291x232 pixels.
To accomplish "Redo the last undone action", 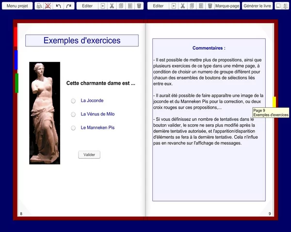I will coord(69,6).
